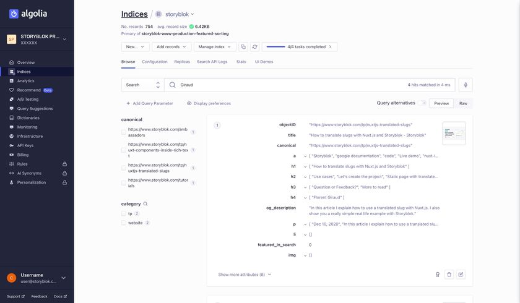The width and height of the screenshot is (520, 303).
Task: Open Dictionaries in the sidebar
Action: pyautogui.click(x=28, y=118)
